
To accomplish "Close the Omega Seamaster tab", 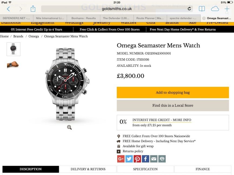I will [x=204, y=18].
